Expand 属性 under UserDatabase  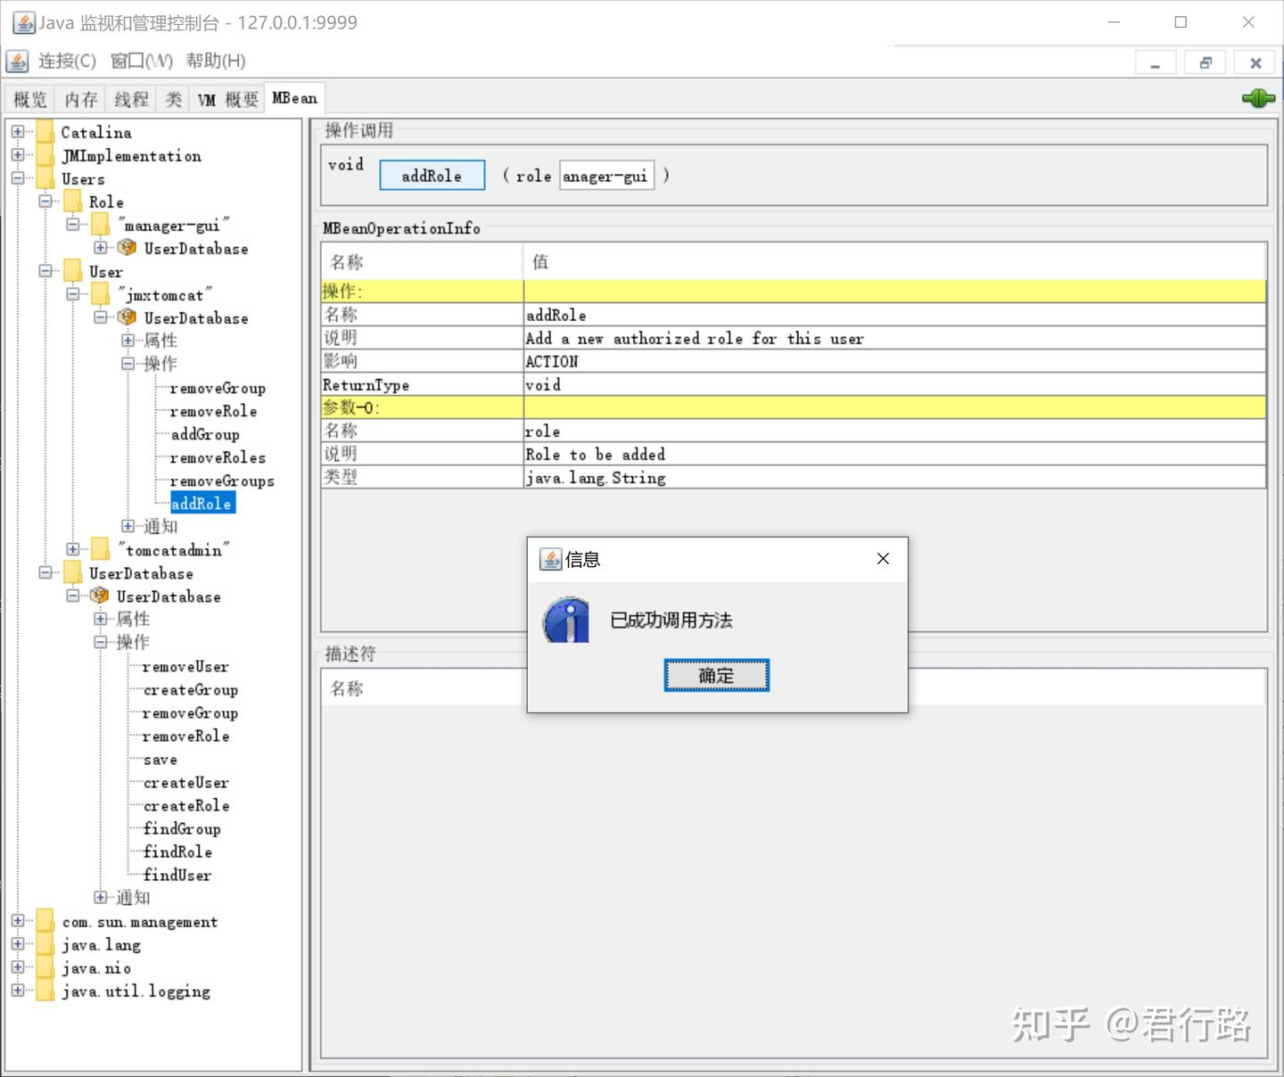coord(100,618)
